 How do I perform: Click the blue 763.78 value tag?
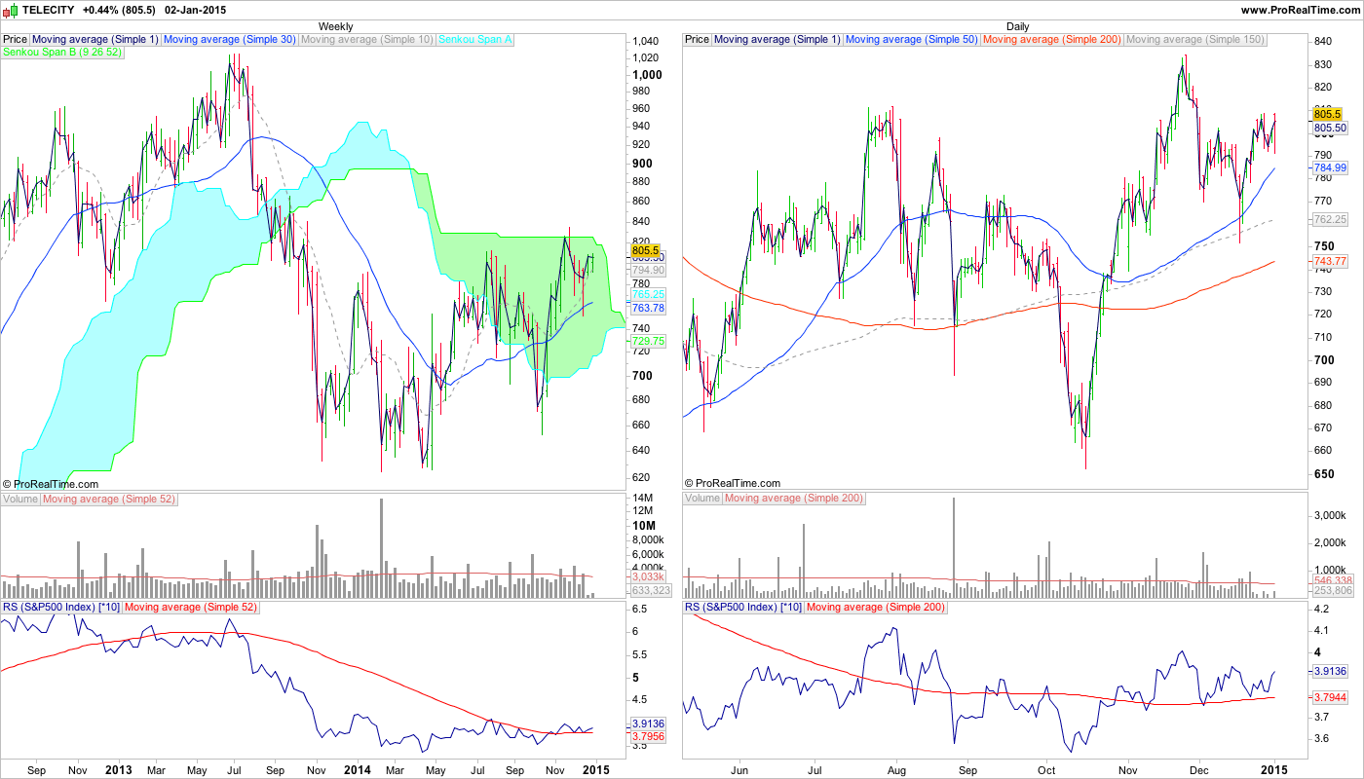tap(649, 309)
